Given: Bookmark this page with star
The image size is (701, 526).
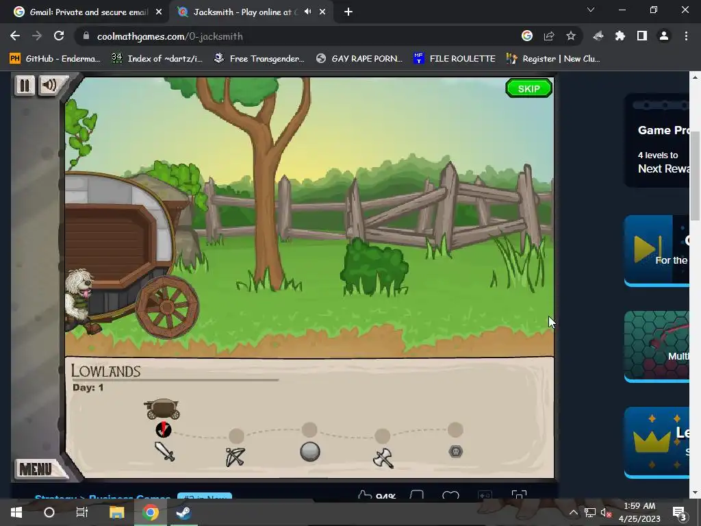Looking at the screenshot, I should [571, 36].
